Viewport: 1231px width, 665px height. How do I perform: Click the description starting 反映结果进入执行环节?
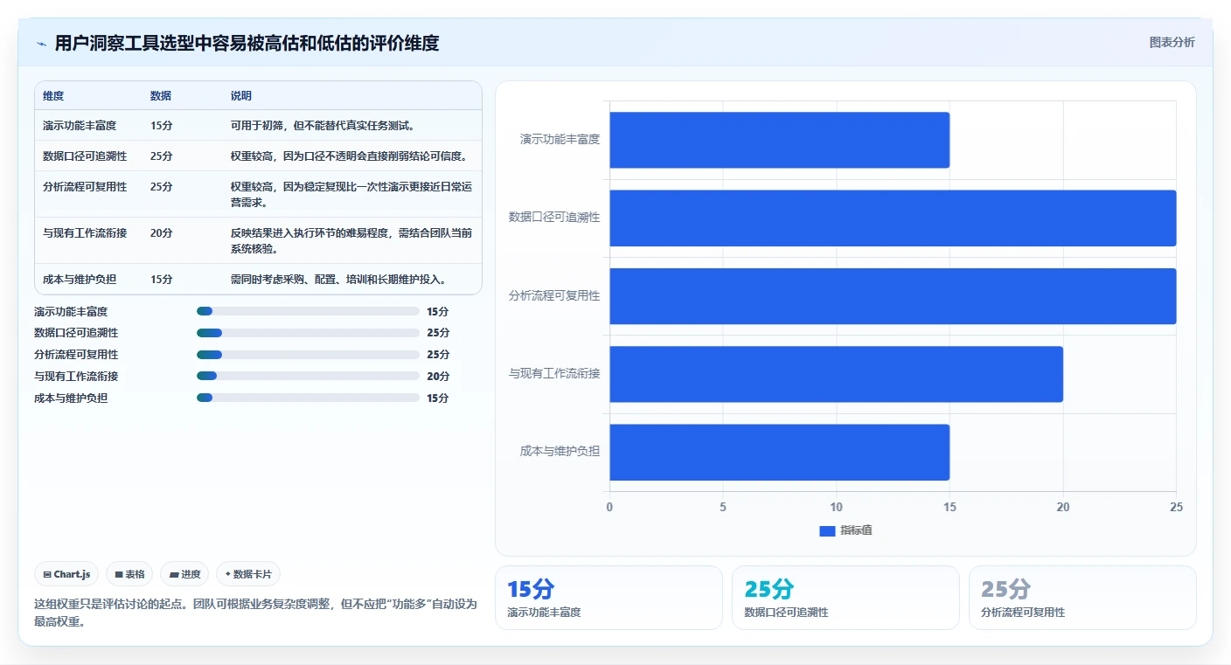tap(351, 241)
